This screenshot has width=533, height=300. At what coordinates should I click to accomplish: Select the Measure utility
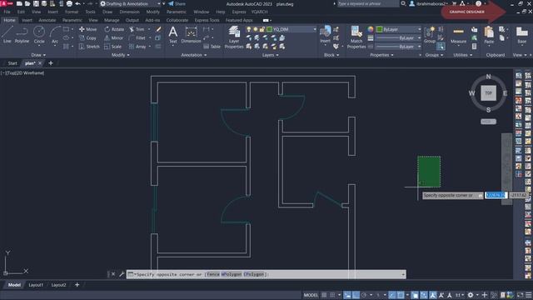pyautogui.click(x=459, y=35)
